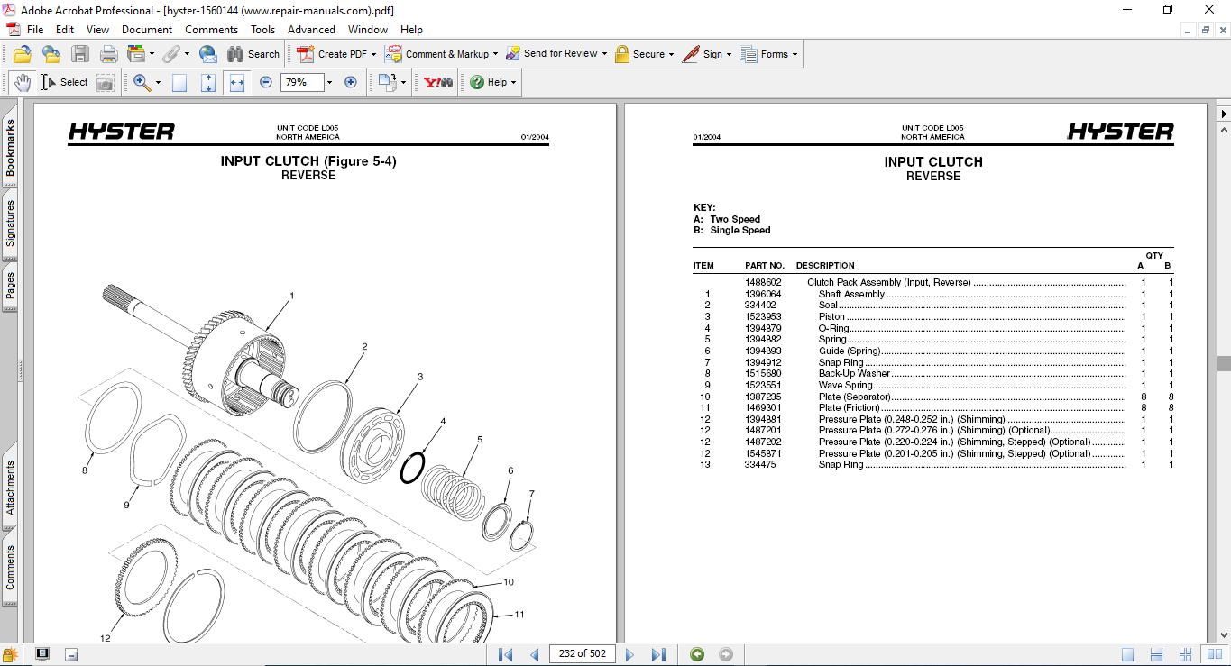Image resolution: width=1231 pixels, height=666 pixels.
Task: Go to the last page
Action: point(658,654)
